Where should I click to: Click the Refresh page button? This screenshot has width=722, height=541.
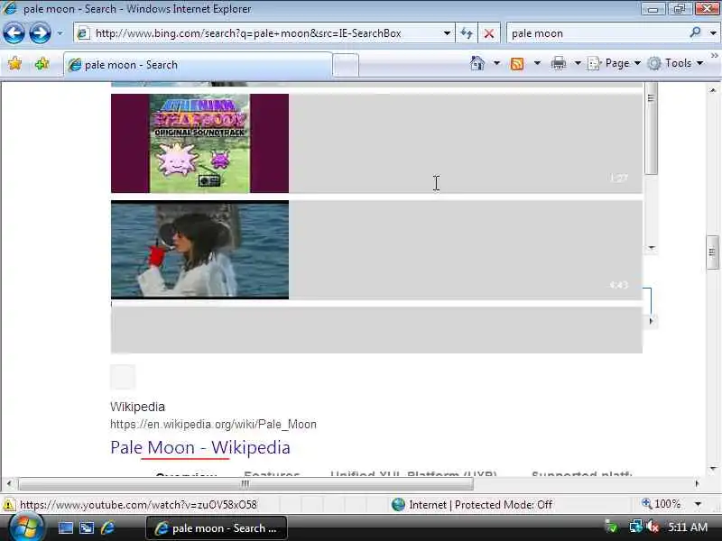(467, 33)
